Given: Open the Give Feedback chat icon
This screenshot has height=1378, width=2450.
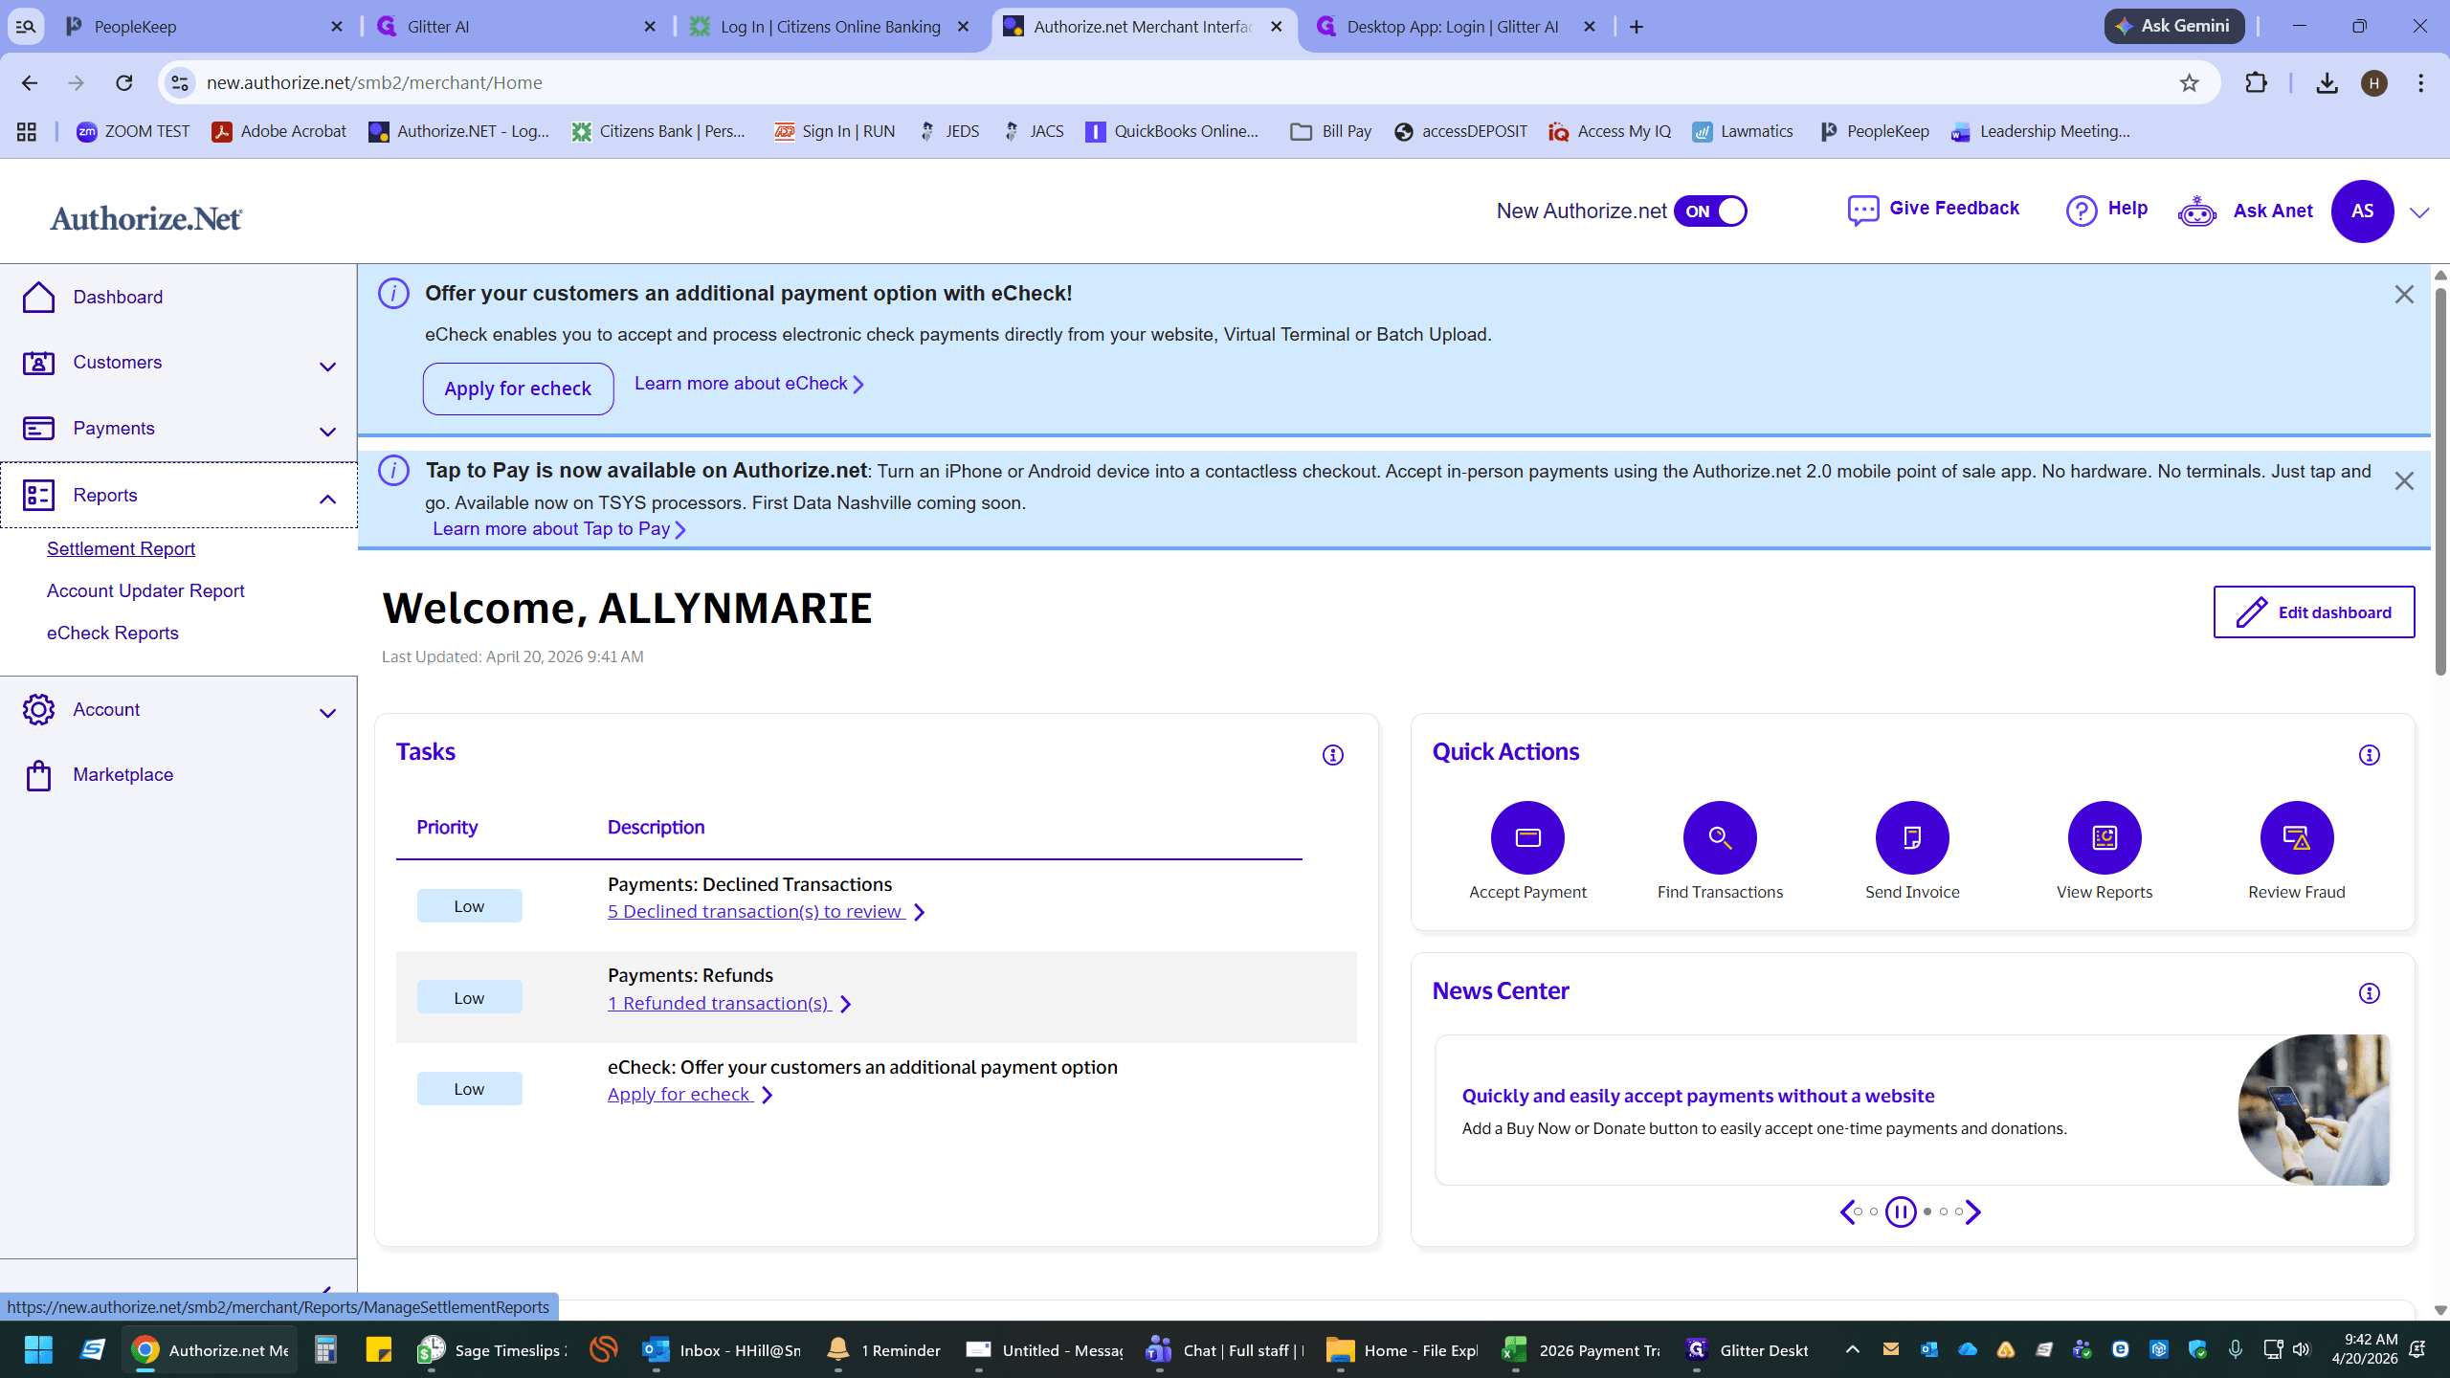Looking at the screenshot, I should coord(1863,211).
